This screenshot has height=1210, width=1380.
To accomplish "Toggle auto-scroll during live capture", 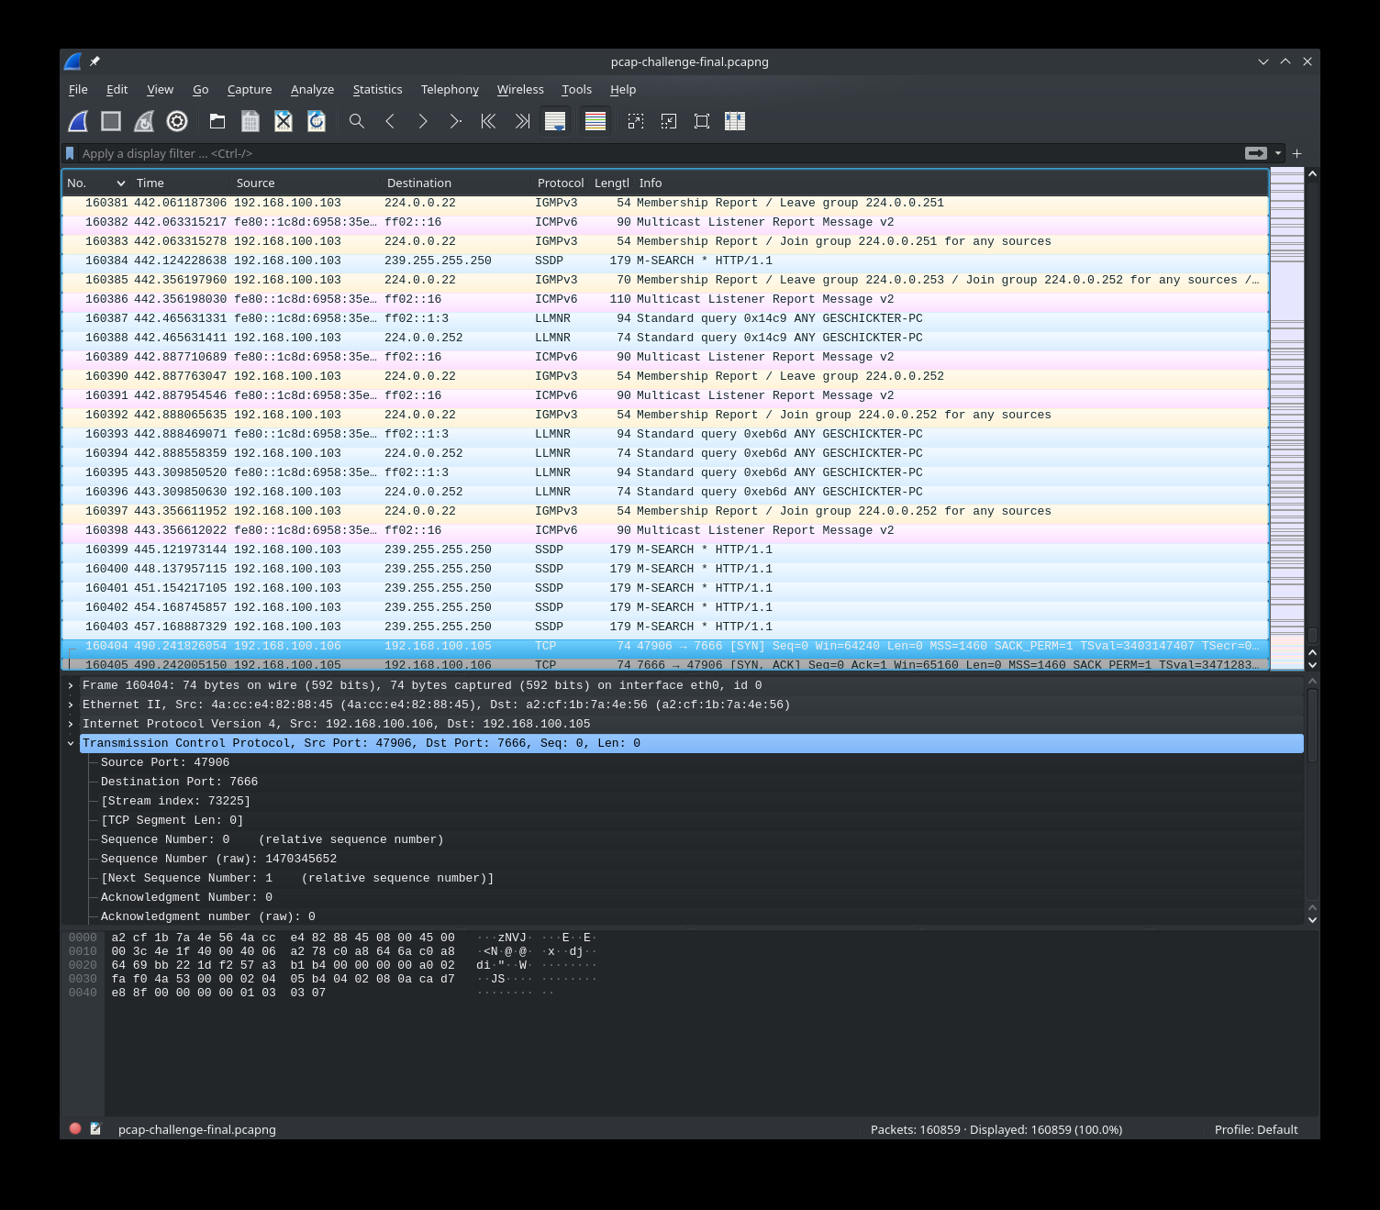I will click(555, 121).
